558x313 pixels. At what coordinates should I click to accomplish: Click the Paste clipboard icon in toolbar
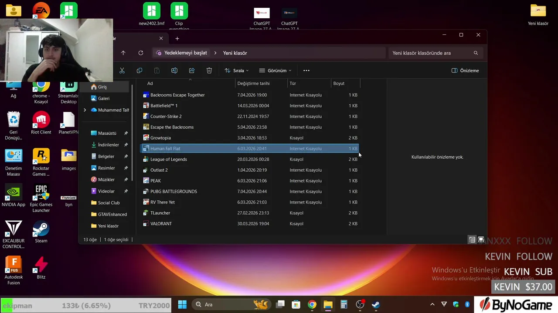(x=157, y=70)
